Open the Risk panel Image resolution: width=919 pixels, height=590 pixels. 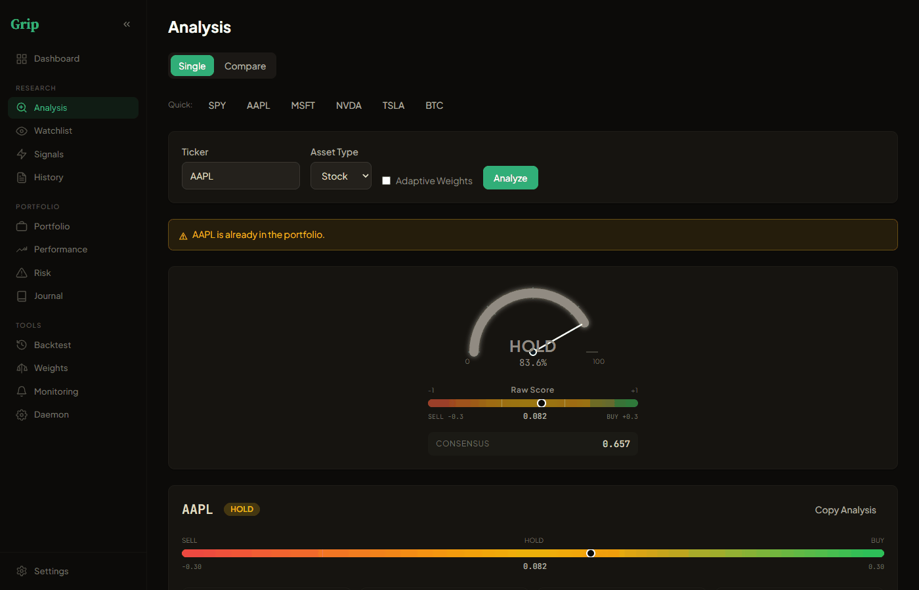coord(41,273)
